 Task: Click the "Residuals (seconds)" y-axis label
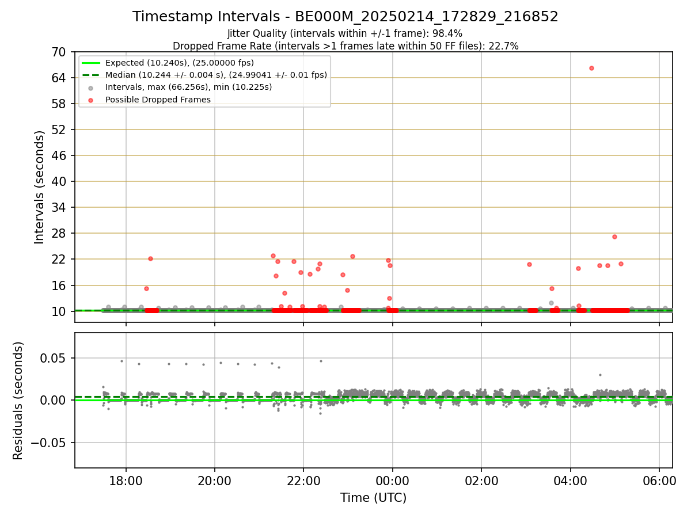(x=18, y=401)
